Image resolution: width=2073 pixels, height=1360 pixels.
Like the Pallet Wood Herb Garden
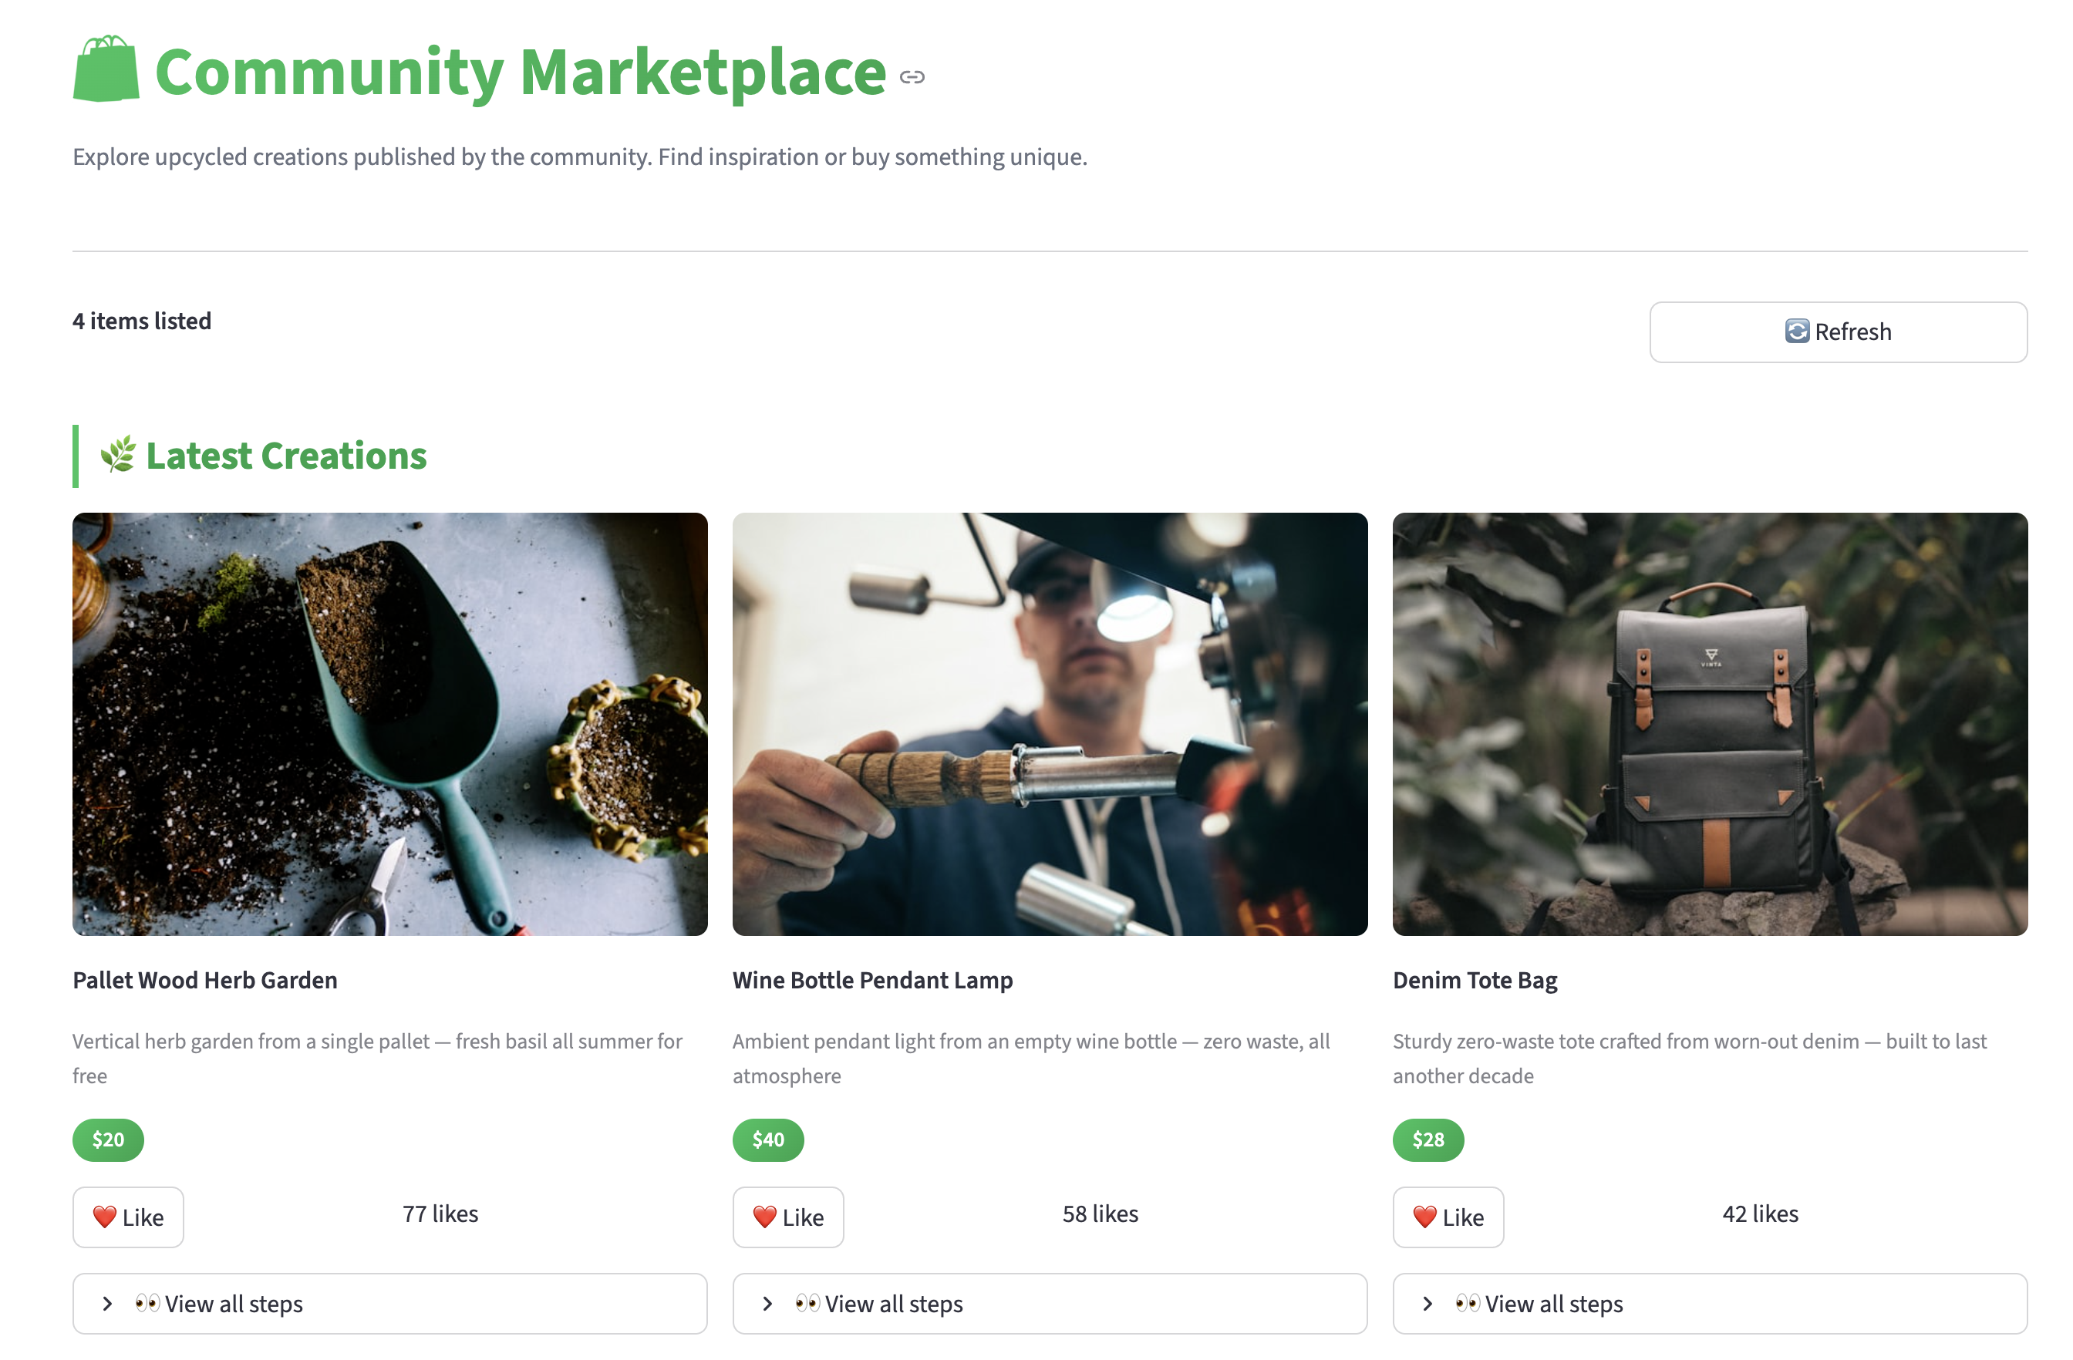[x=128, y=1217]
